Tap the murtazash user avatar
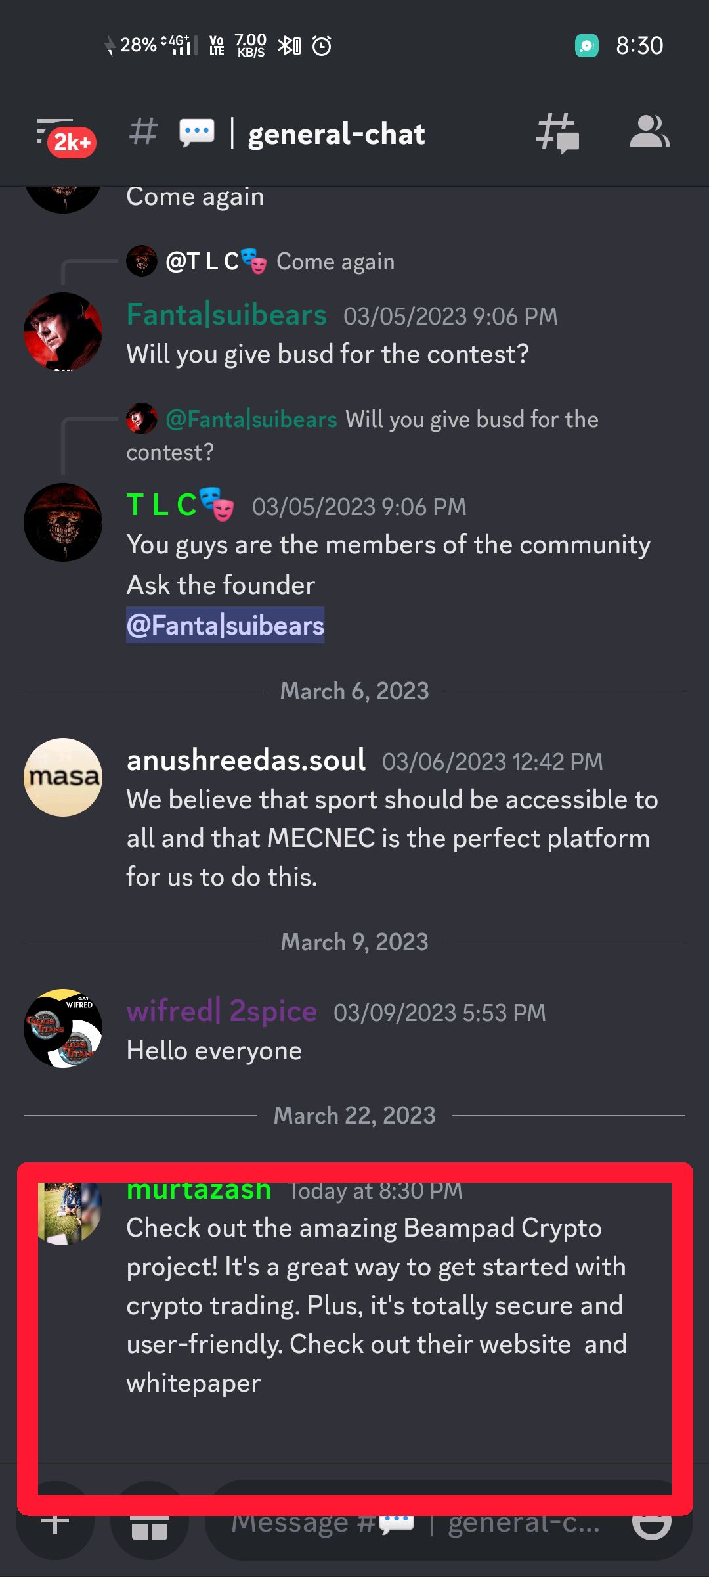This screenshot has width=709, height=1577. (70, 1213)
